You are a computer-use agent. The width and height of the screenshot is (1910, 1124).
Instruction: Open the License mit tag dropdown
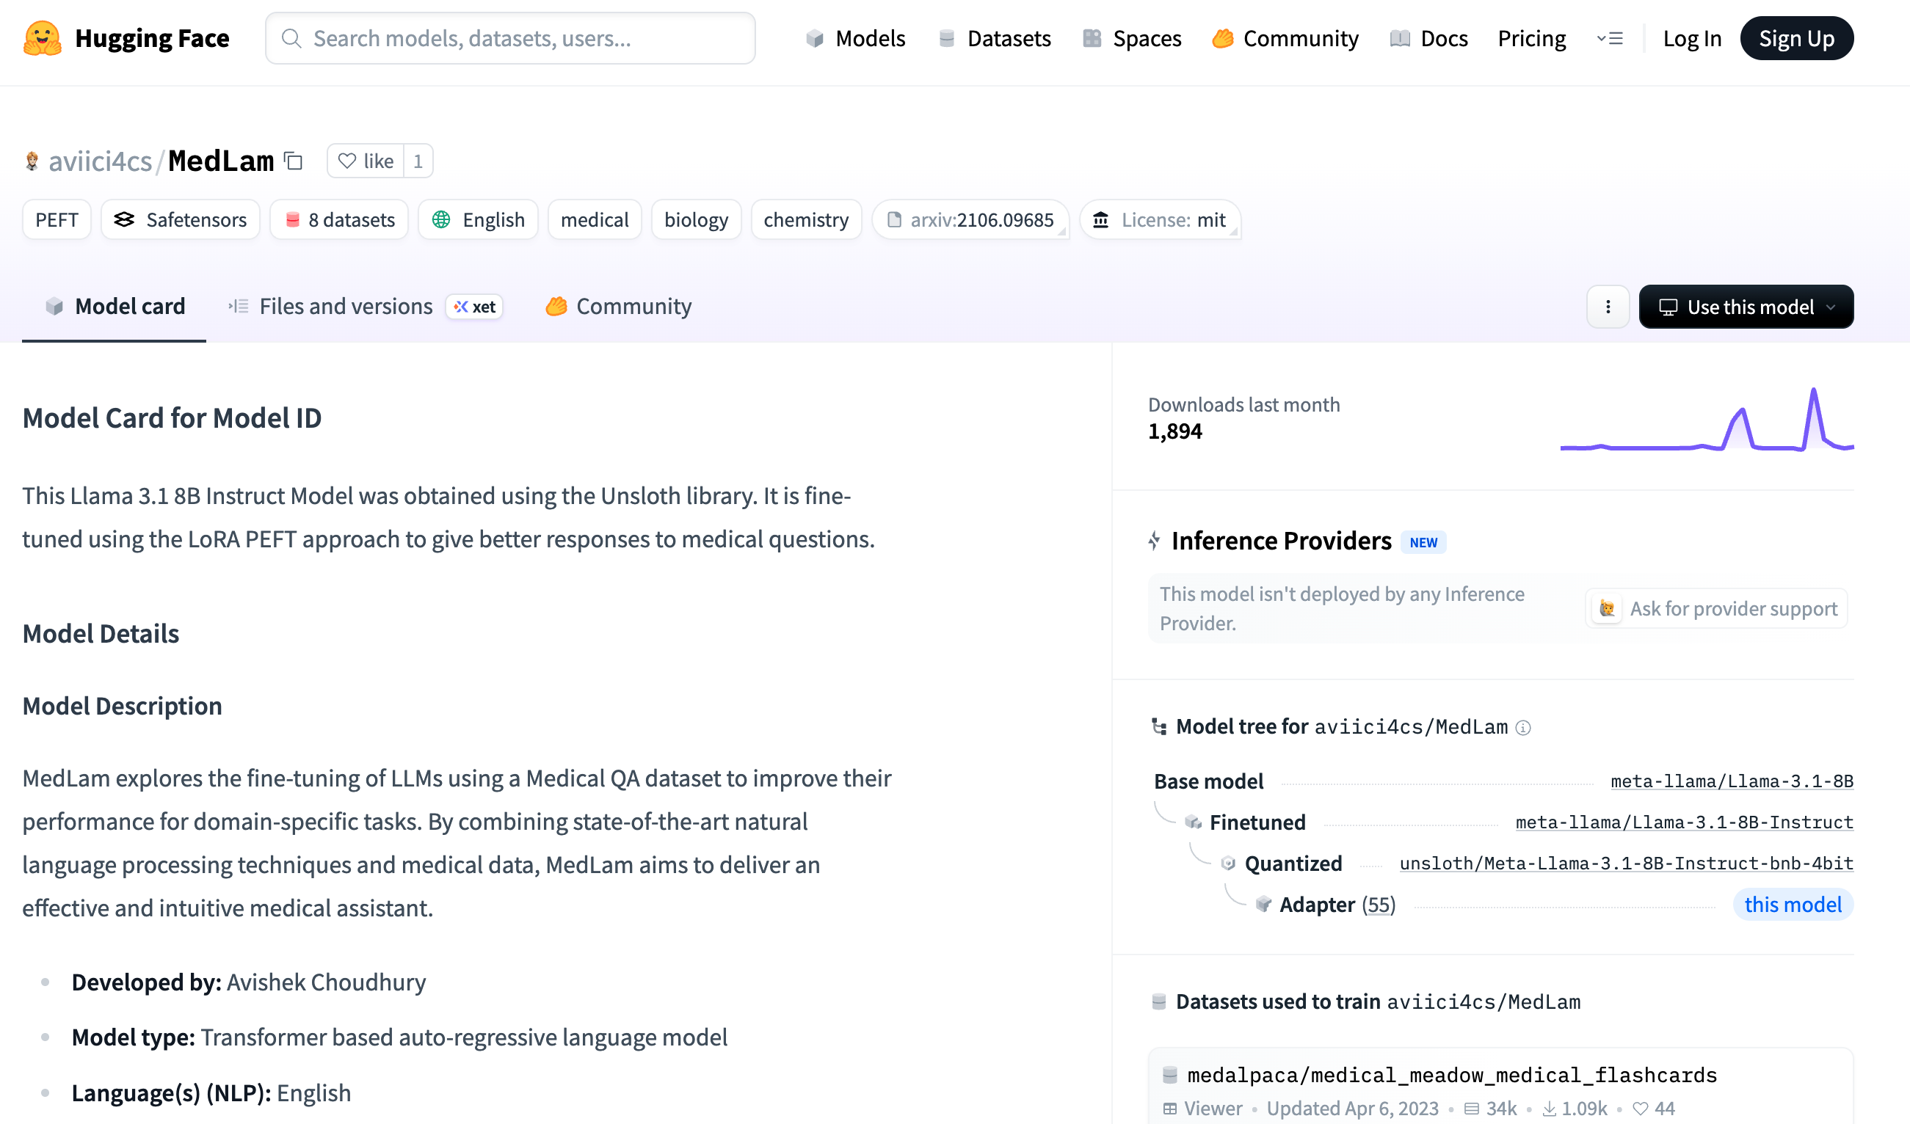point(1160,219)
